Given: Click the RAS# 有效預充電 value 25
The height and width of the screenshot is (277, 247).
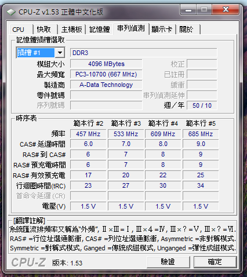Looking at the screenshot, I should 201,175.
